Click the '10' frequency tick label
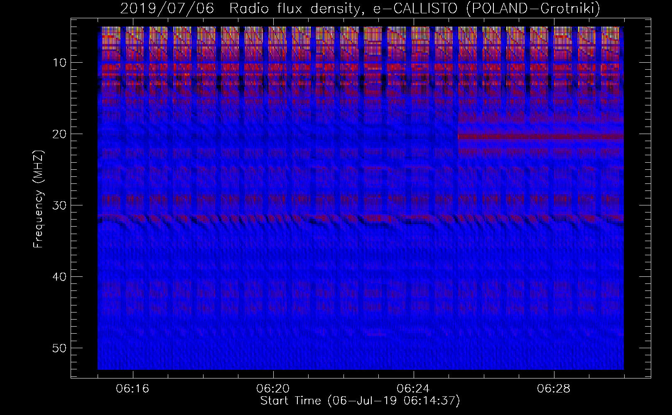This screenshot has width=672, height=415. click(x=60, y=63)
